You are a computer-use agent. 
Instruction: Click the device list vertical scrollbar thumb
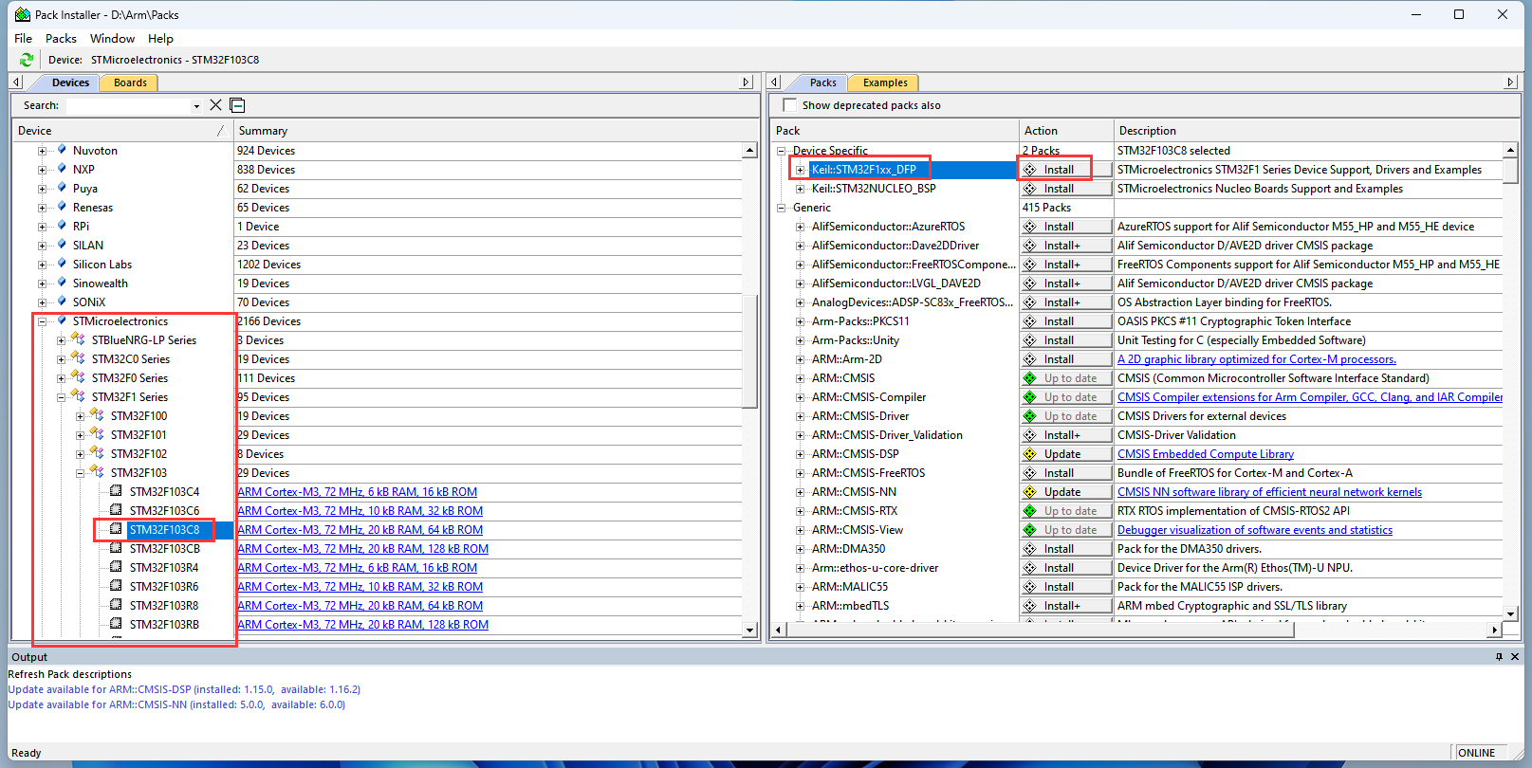pos(749,351)
